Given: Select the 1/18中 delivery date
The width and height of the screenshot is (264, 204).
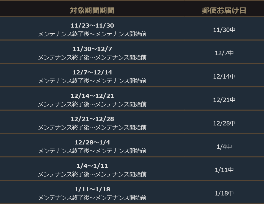Looking at the screenshot, I should pyautogui.click(x=224, y=193).
